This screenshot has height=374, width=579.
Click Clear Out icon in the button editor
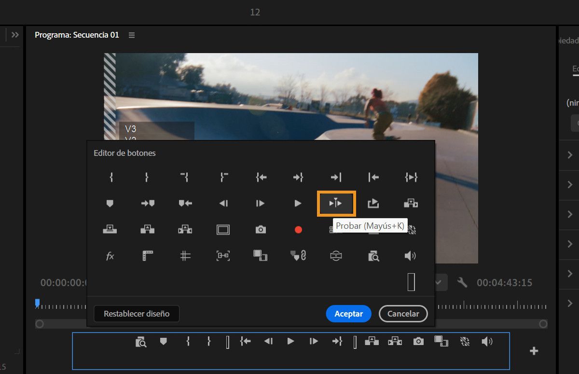point(223,178)
